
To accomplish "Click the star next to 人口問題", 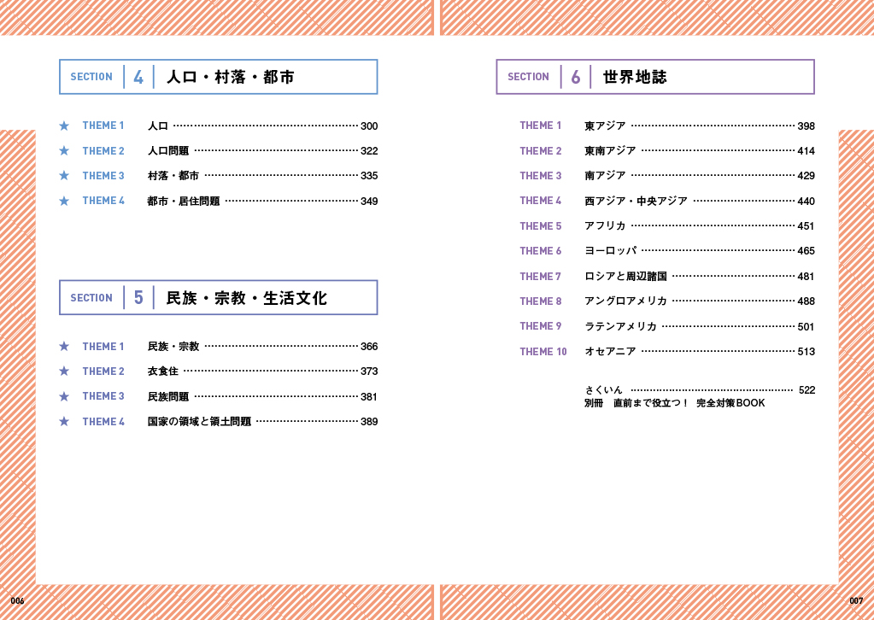I will [64, 151].
